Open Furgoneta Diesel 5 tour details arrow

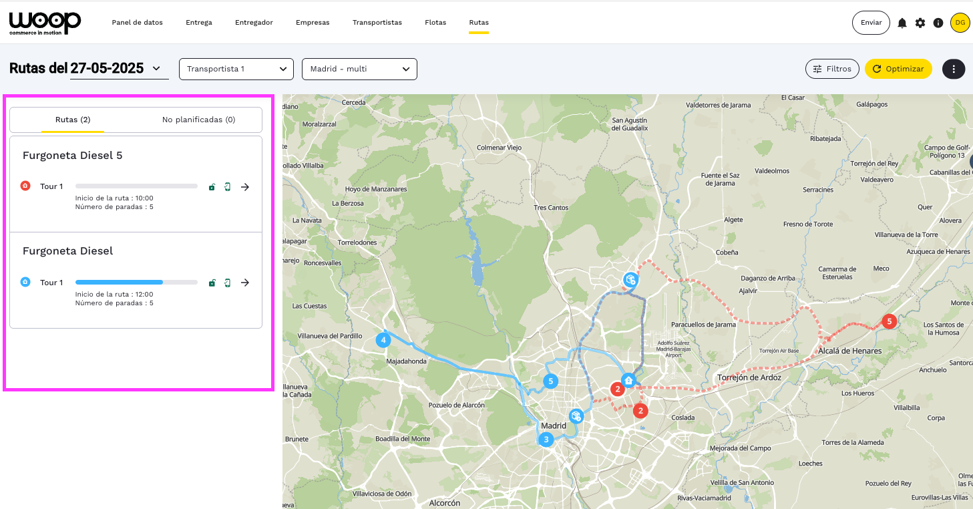(x=245, y=187)
